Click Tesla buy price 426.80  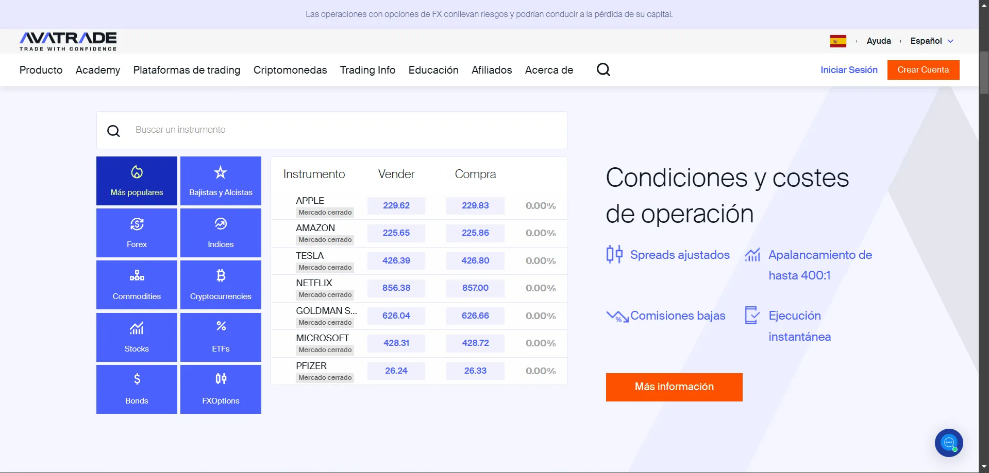tap(475, 260)
